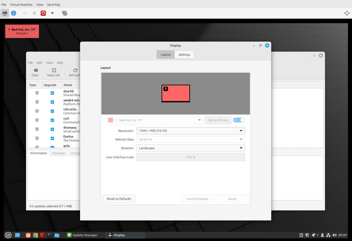Click the Set as Primary button

pyautogui.click(x=218, y=120)
